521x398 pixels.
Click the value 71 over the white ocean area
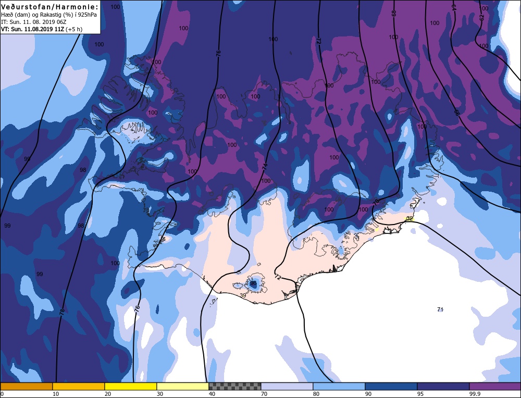point(440,309)
